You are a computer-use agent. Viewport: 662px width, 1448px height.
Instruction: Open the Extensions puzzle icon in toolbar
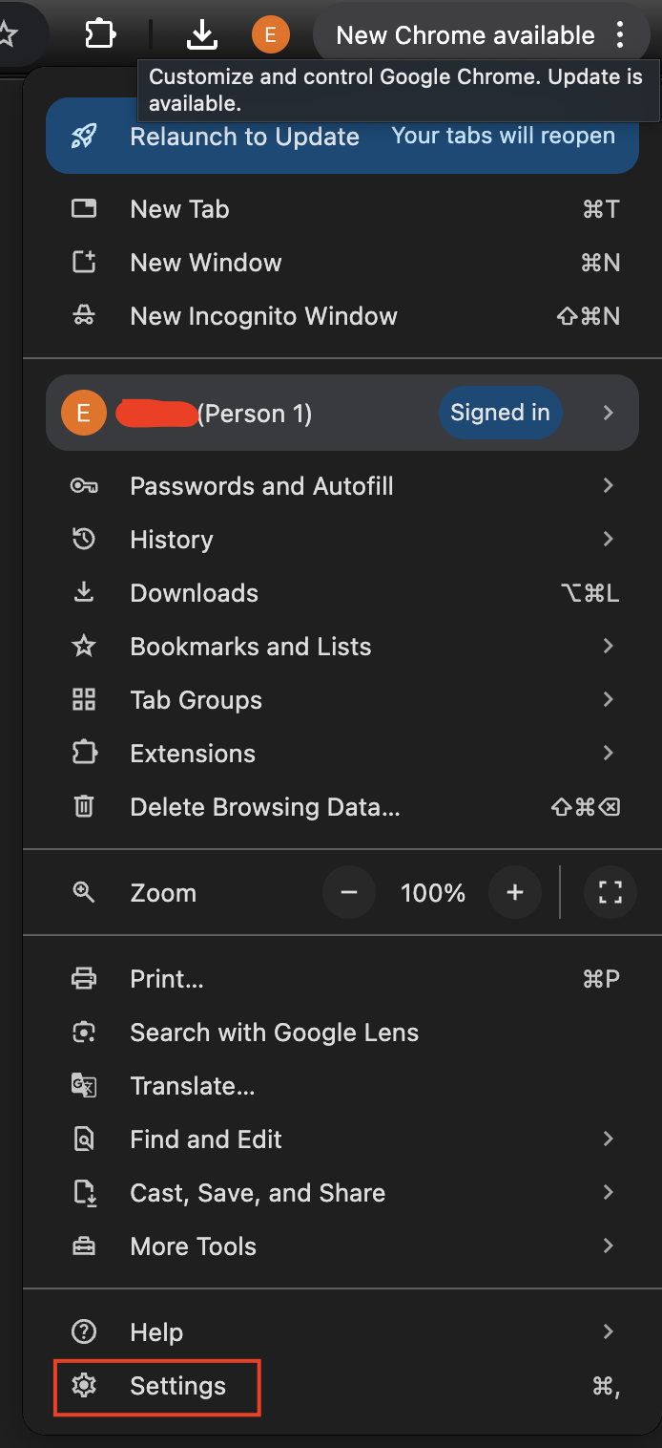(99, 33)
